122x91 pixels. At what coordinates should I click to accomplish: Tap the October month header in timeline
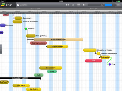[x=94, y=9]
